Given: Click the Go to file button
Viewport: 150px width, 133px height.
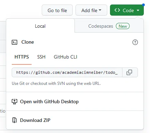Looking at the screenshot, I should coord(57,10).
